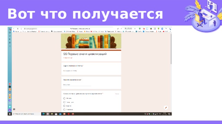The image size is (222, 124).
Task: Click the system clock in the taskbar
Action: [x=164, y=114]
